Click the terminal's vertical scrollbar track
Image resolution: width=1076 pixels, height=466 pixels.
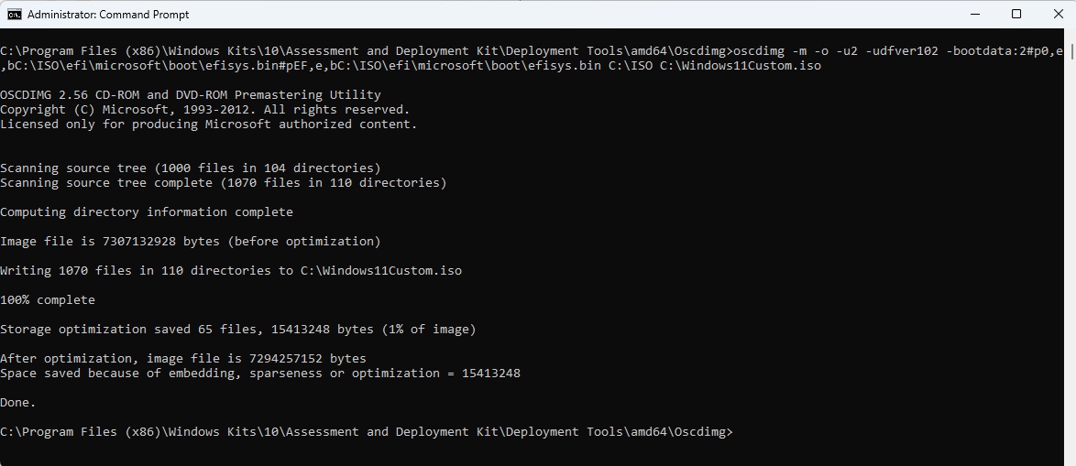coord(1070,246)
